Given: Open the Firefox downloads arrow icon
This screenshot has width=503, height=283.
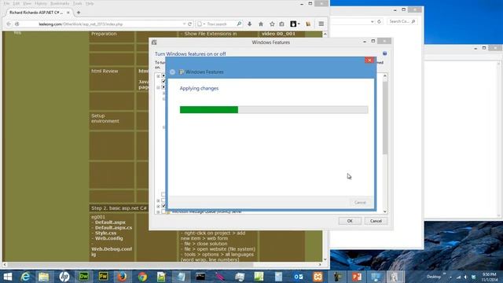Looking at the screenshot, I should [250, 24].
